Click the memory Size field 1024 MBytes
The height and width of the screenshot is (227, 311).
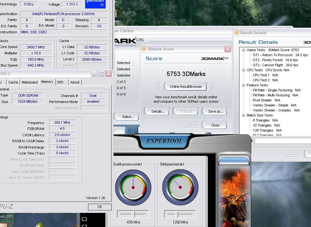(x=28, y=101)
